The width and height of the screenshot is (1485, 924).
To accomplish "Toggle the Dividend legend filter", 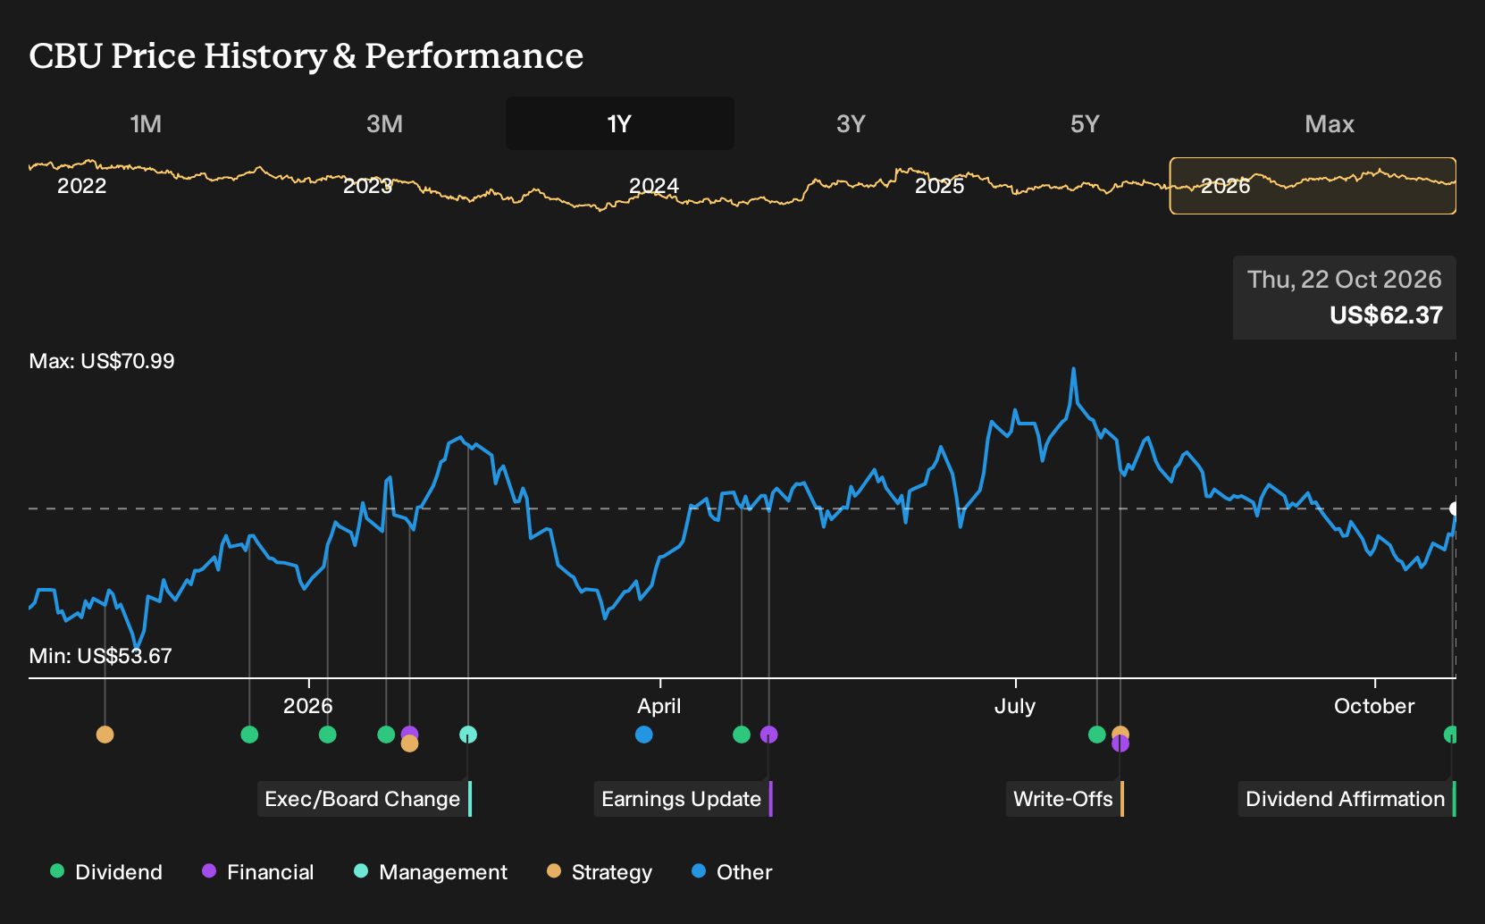I will tap(106, 872).
